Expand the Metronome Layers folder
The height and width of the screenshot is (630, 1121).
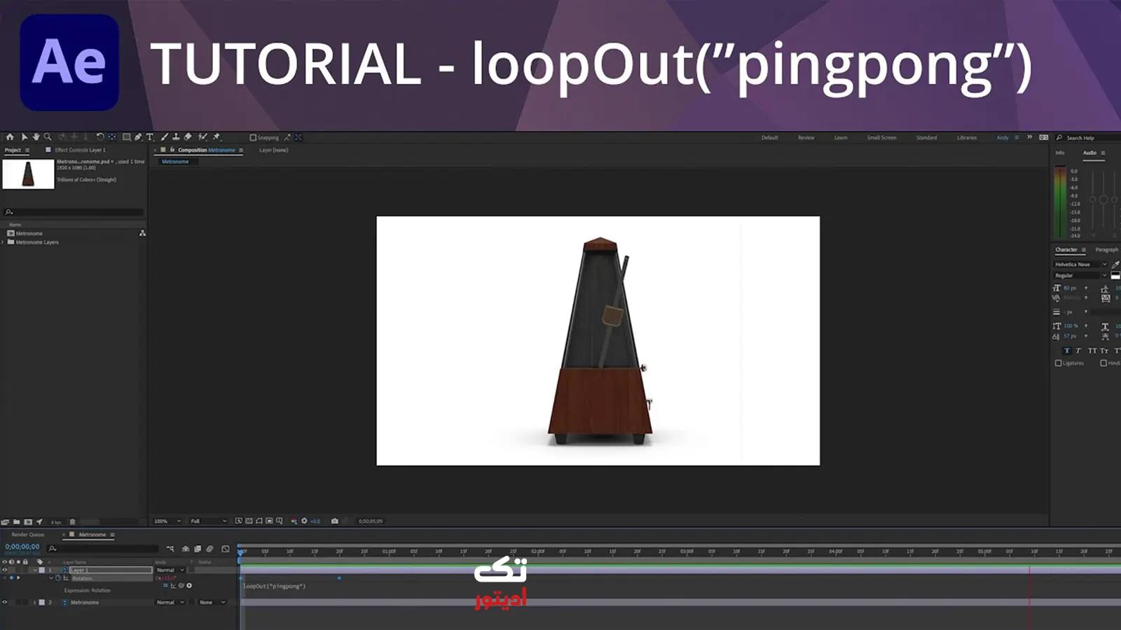[3, 242]
